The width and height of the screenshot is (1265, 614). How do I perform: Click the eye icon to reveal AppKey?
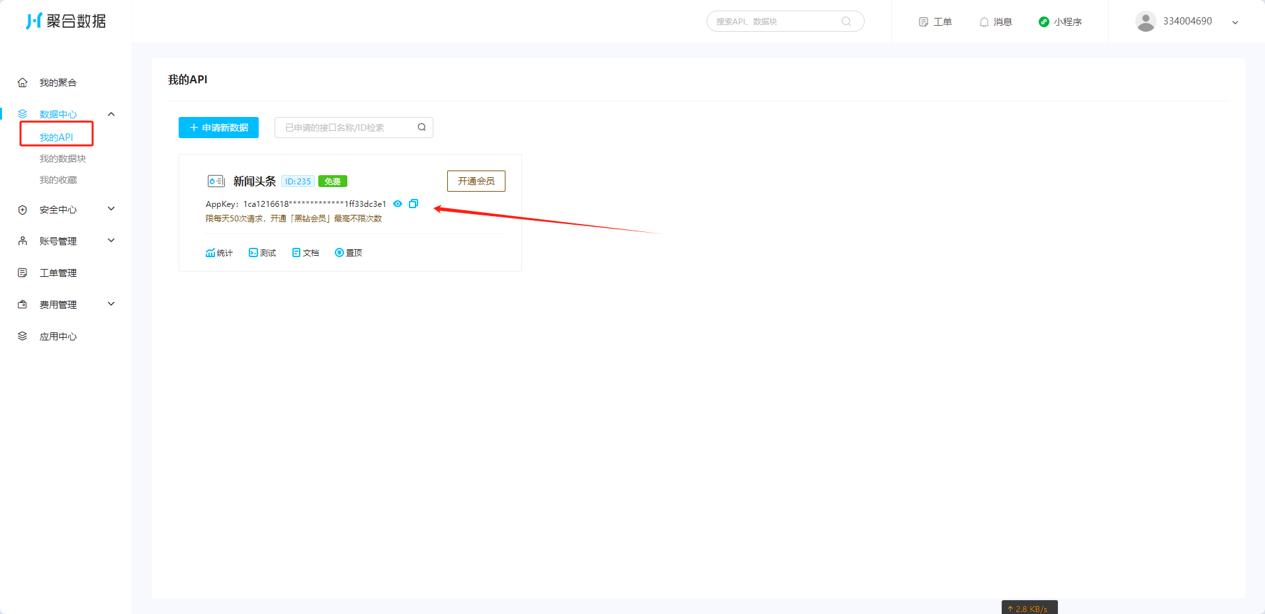pos(398,204)
